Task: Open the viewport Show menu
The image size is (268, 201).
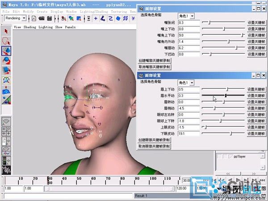Action: click(59, 27)
